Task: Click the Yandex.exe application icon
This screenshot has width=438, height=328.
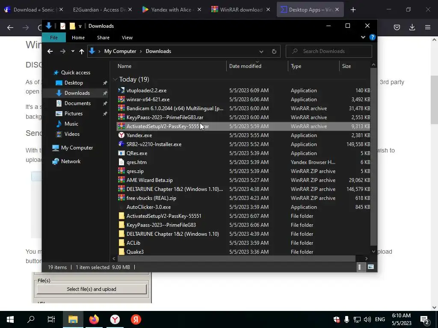Action: point(121,135)
